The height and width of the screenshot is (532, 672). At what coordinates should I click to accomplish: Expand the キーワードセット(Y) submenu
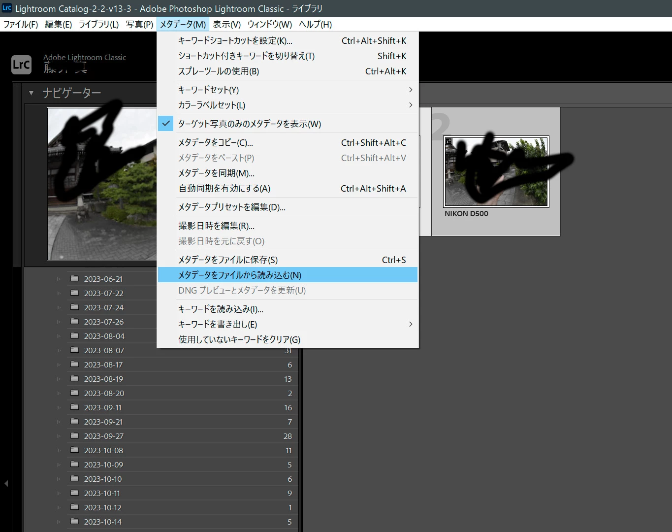coord(411,90)
